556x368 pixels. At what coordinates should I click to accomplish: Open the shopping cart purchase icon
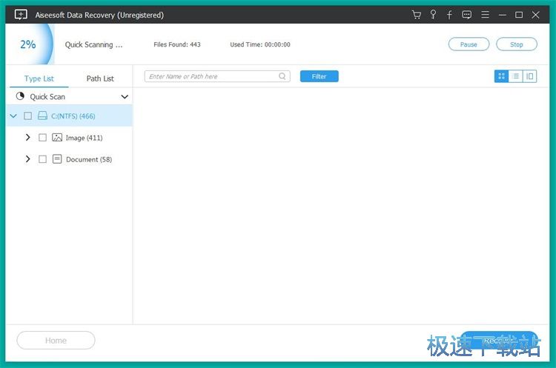417,15
